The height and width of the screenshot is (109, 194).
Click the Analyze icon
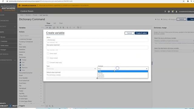pyautogui.click(x=169, y=19)
